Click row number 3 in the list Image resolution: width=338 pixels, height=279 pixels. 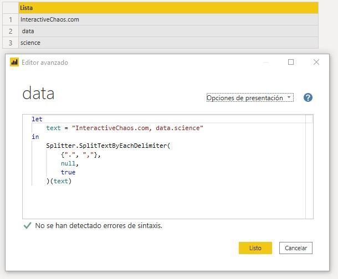point(10,43)
